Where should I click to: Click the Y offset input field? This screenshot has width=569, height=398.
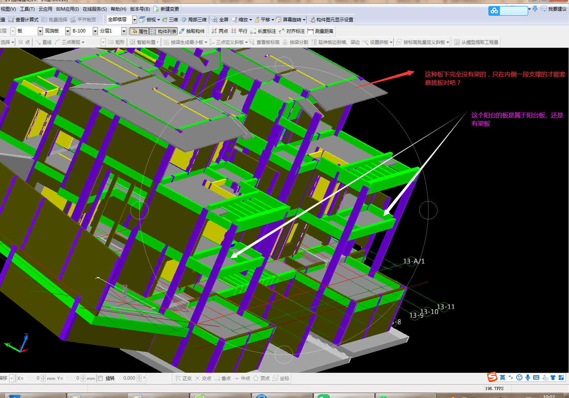pyautogui.click(x=72, y=378)
